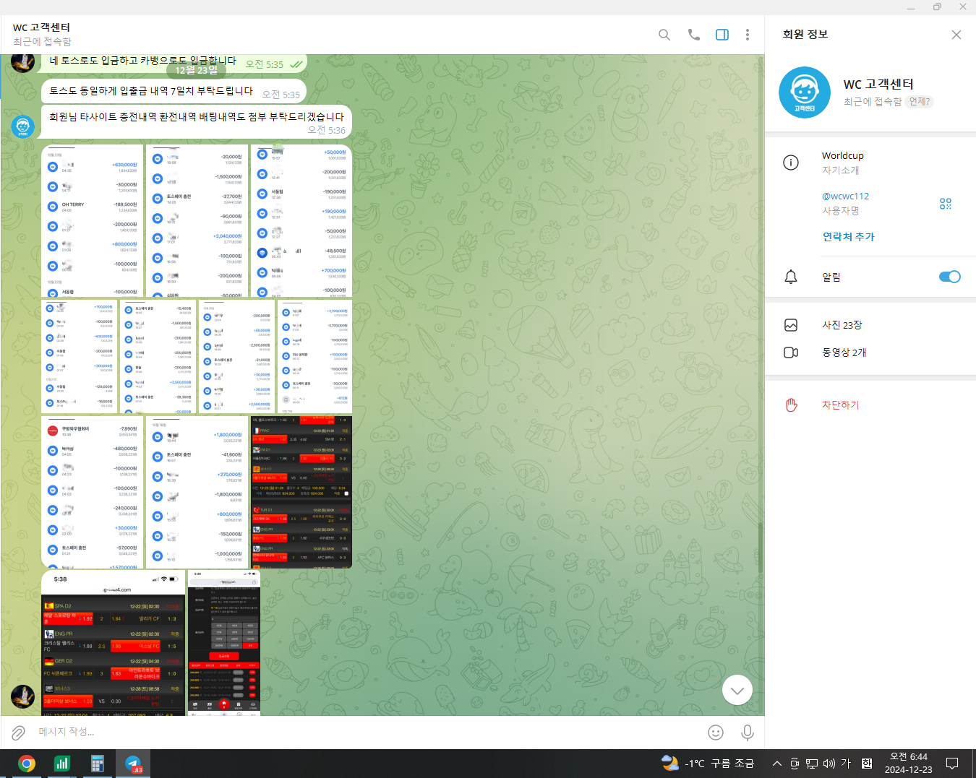Close the 회원 정보 panel

point(956,35)
